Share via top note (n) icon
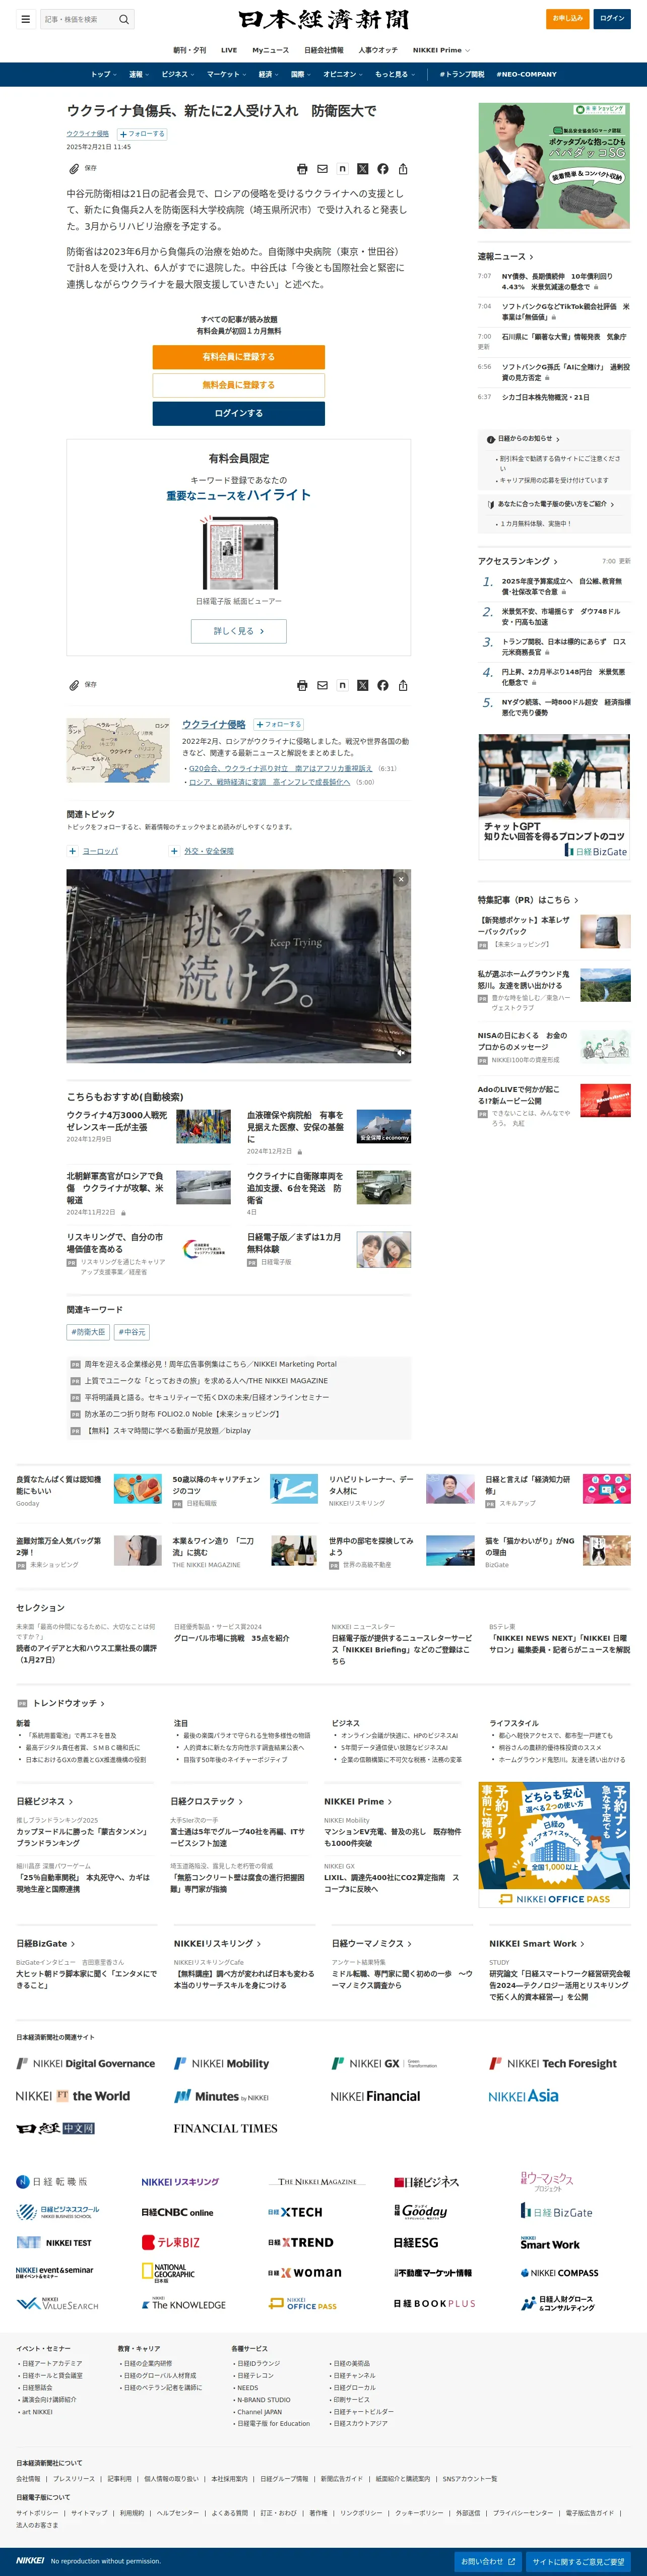The height and width of the screenshot is (2576, 647). click(x=342, y=169)
